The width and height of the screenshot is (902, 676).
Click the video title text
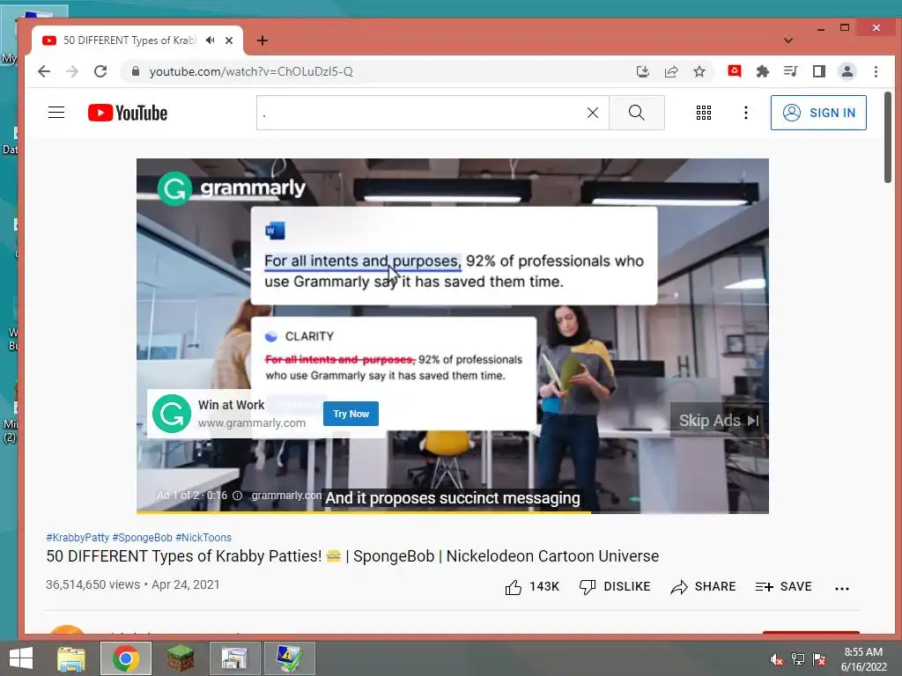point(352,556)
